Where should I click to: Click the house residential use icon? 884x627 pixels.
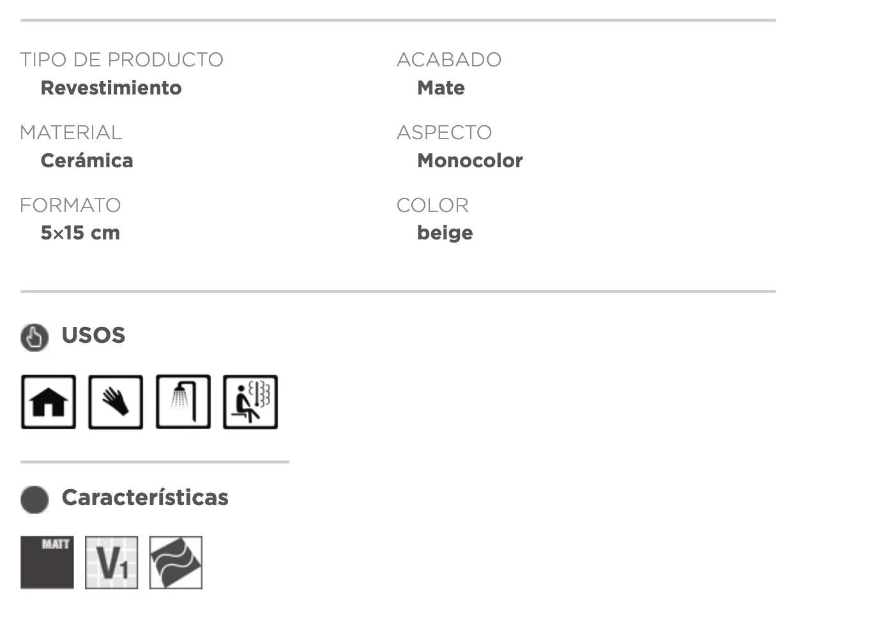[49, 402]
